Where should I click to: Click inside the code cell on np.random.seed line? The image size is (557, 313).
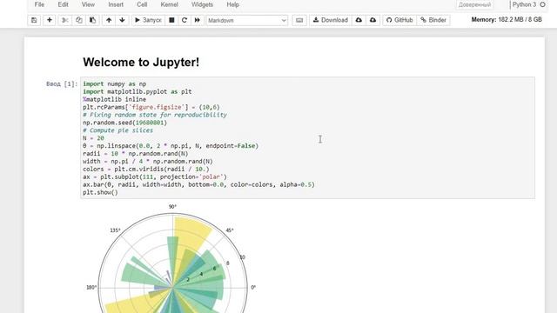coord(124,123)
